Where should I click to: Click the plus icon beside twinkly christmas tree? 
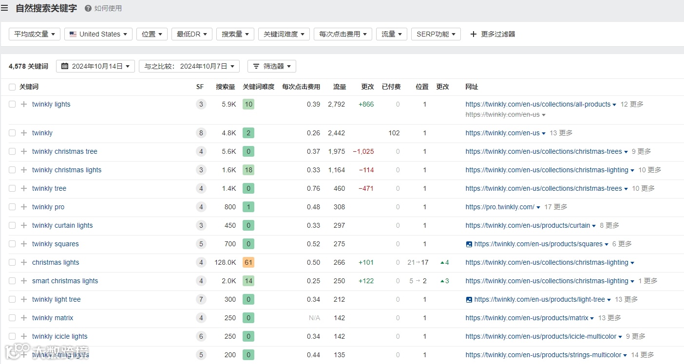coord(24,151)
